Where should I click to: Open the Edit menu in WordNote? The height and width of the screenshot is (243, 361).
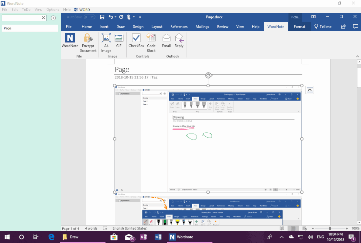click(14, 10)
